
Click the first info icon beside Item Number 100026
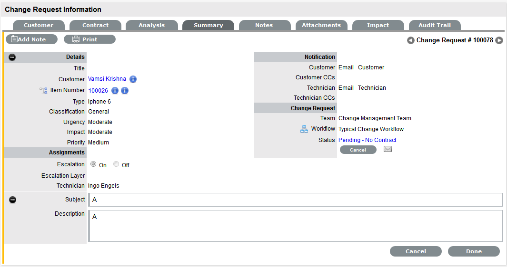[x=115, y=91]
